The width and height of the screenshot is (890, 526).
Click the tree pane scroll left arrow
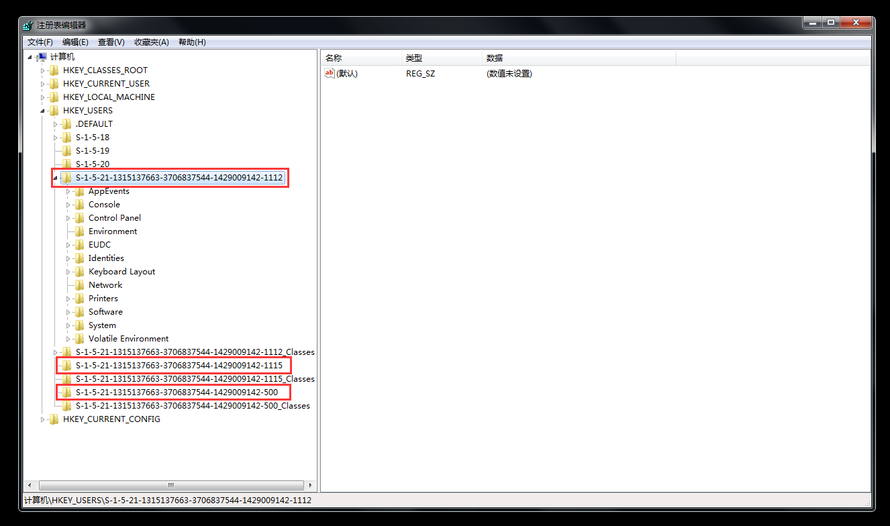tap(30, 484)
